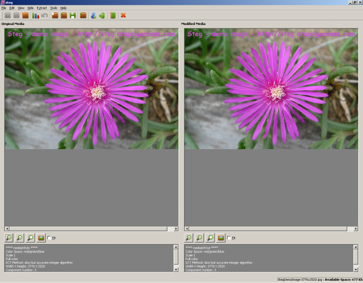
Task: Open the Tools menu
Action: 54,8
